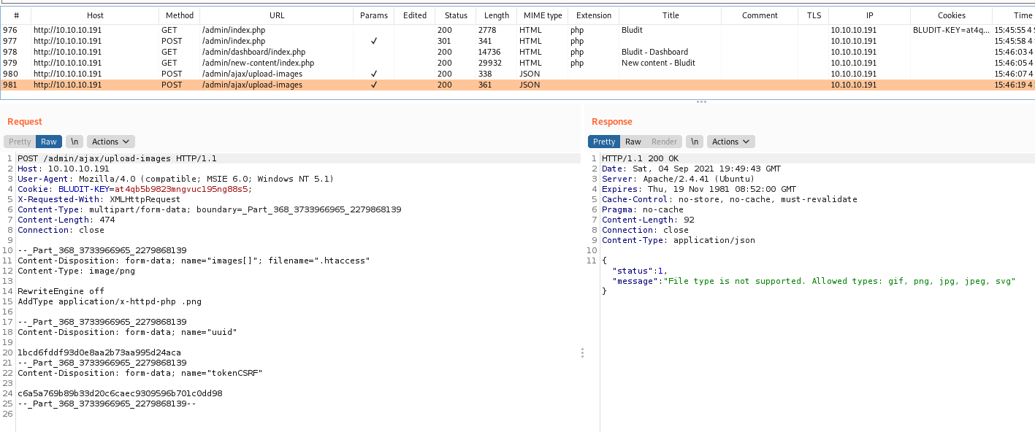1035x432 pixels.
Task: Click the Params checkmark in row 980
Action: [374, 74]
